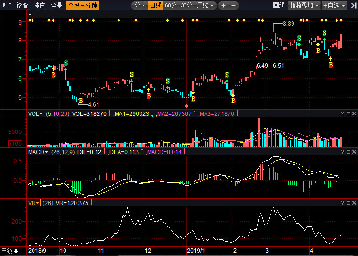Close the VR indicator panel
The height and width of the screenshot is (256, 358).
tap(354, 203)
